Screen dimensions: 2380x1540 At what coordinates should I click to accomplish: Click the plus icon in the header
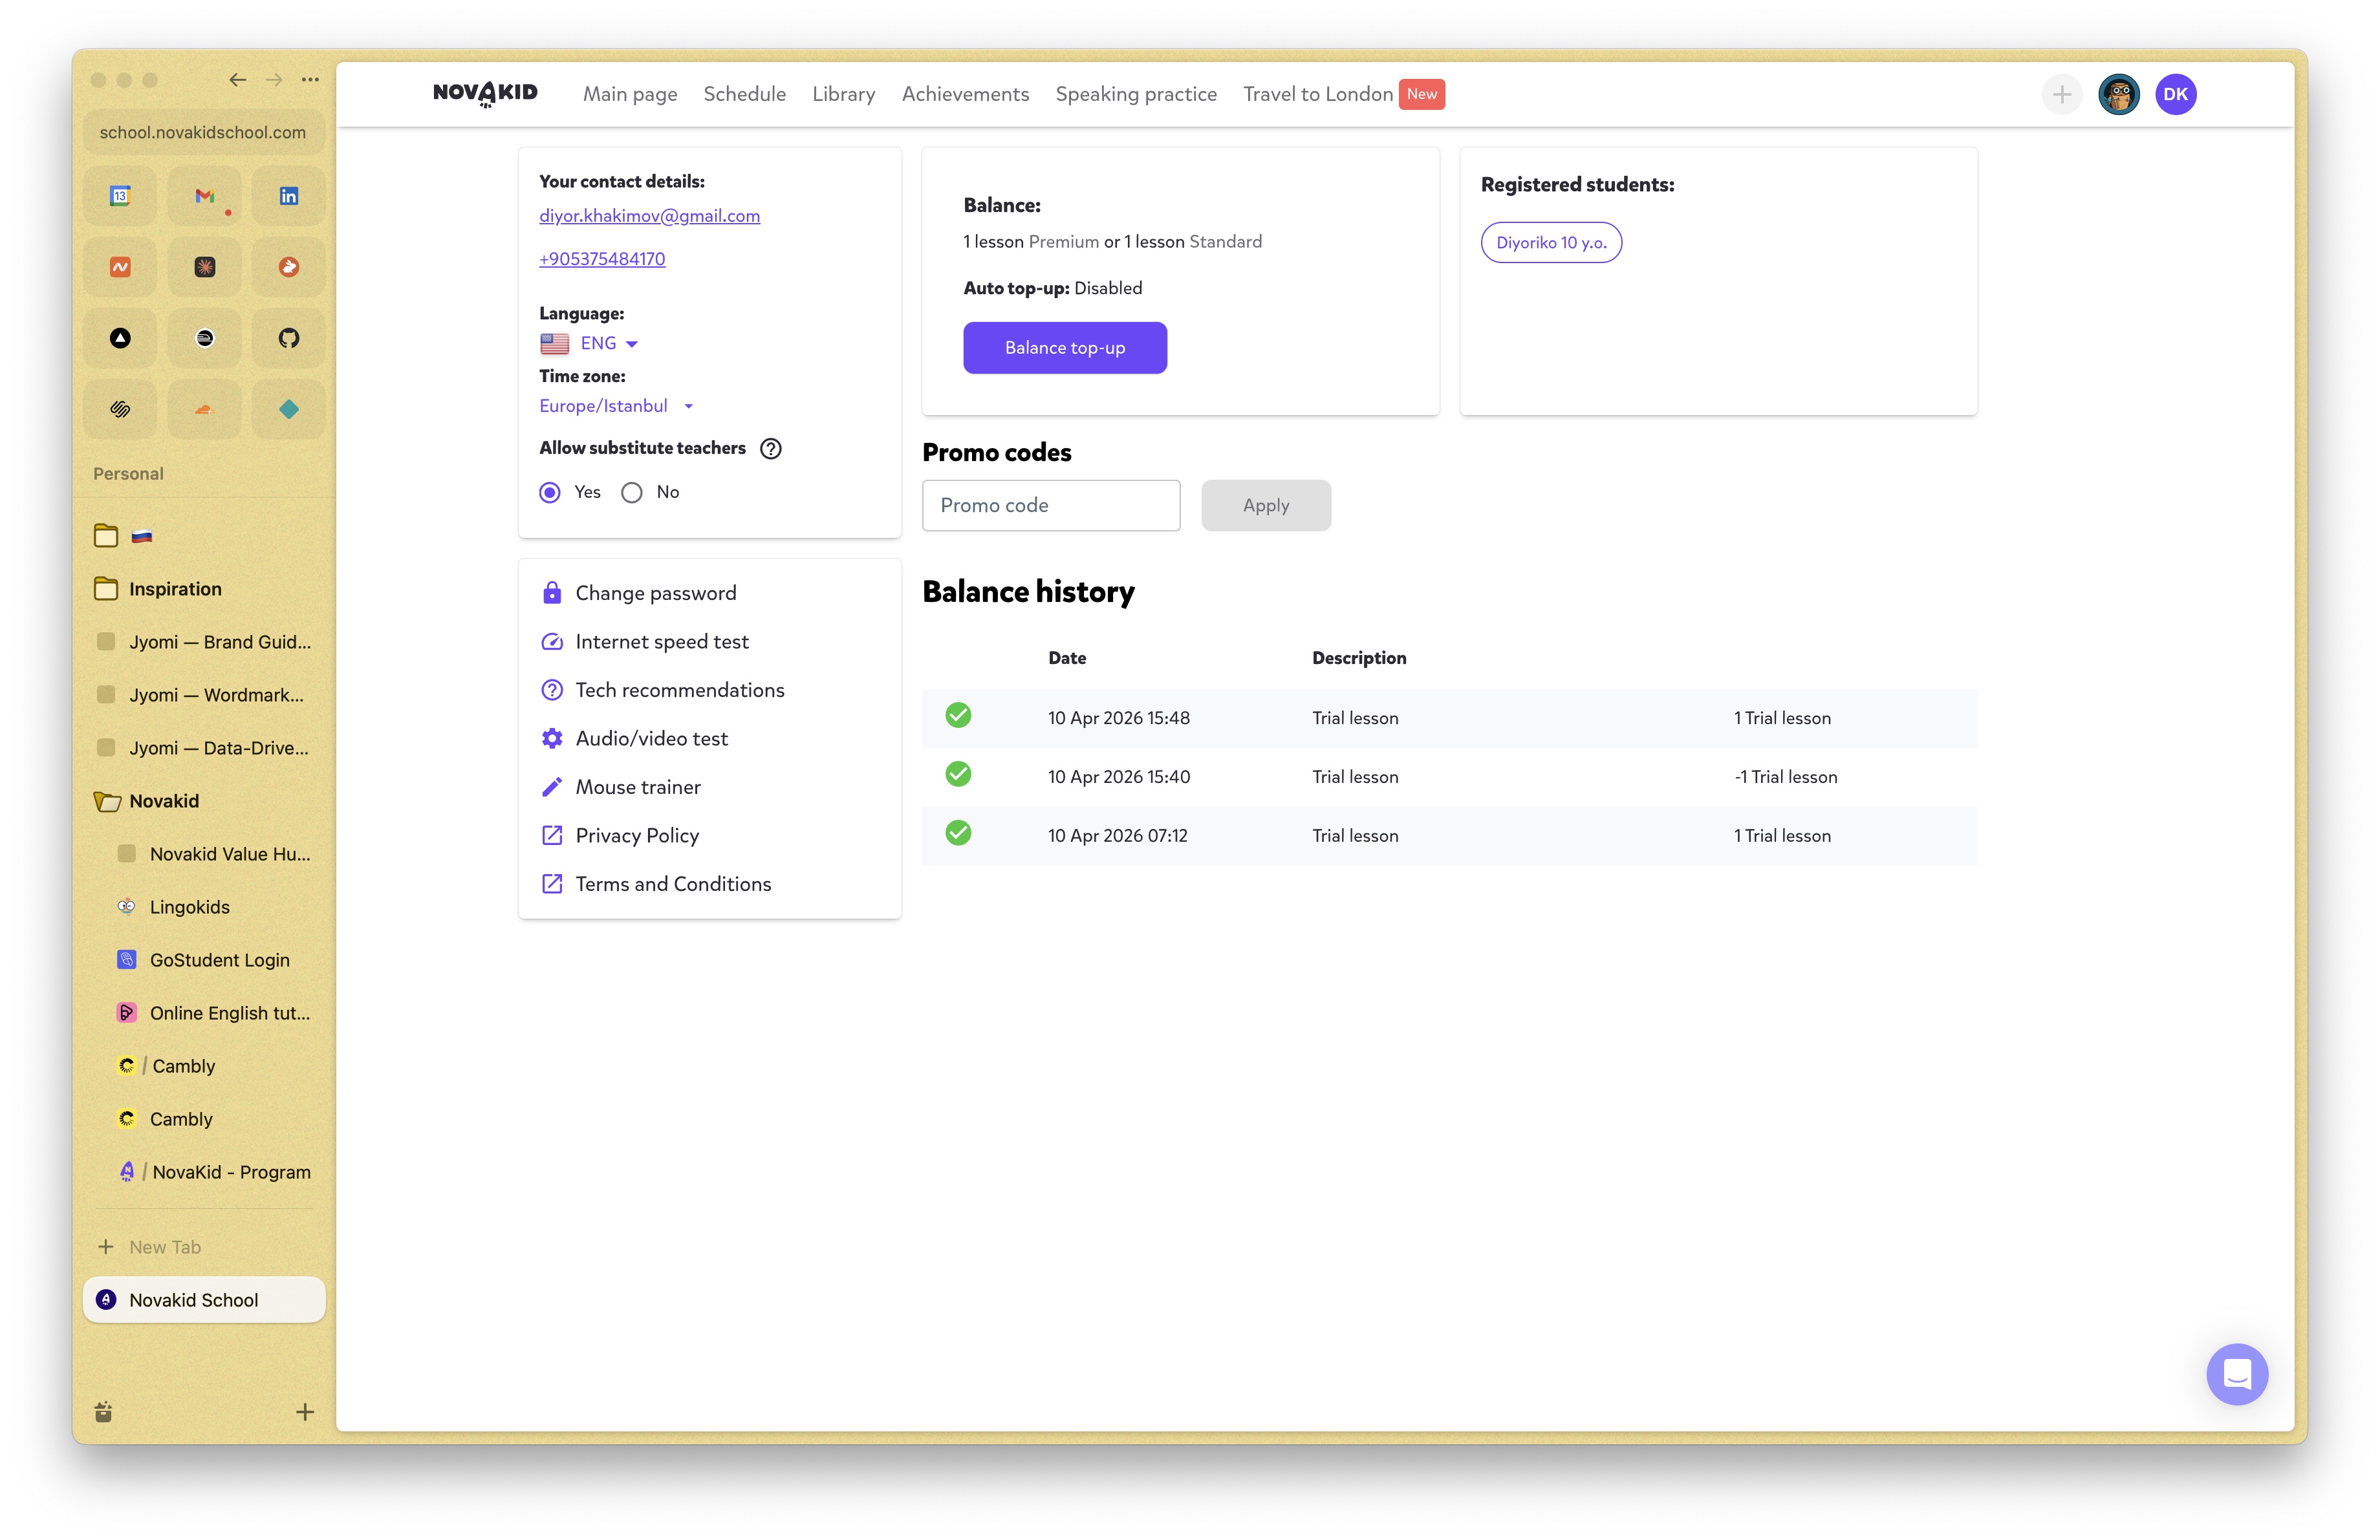click(2061, 95)
